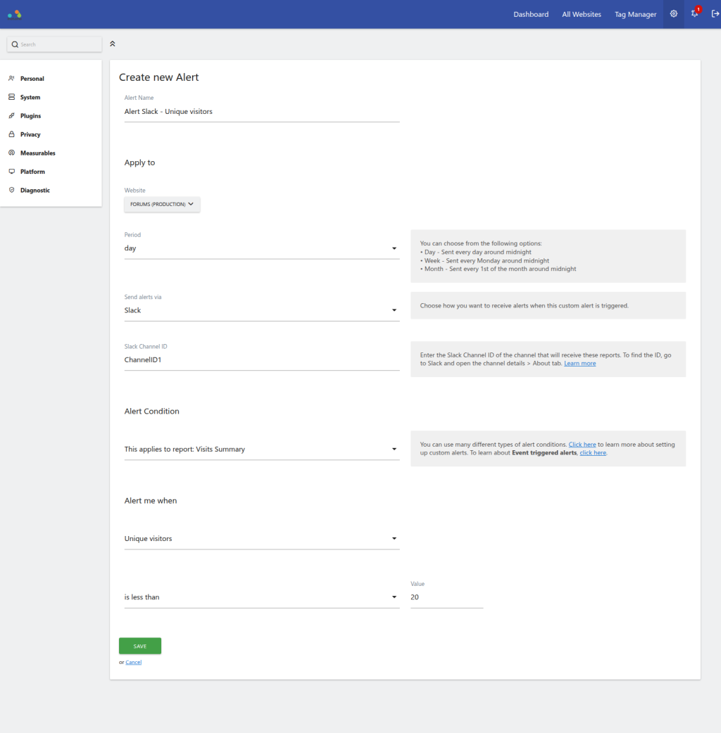
Task: Open the notifications bell icon
Action: (694, 14)
